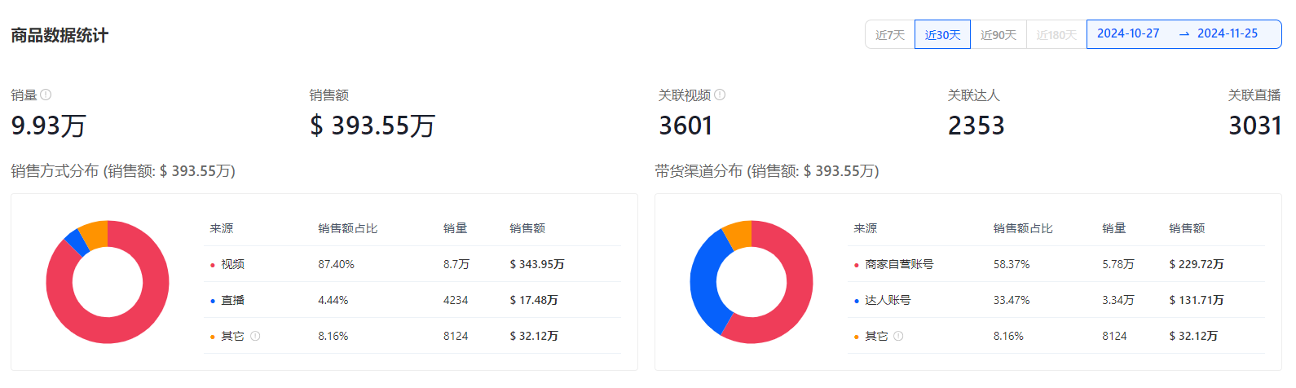This screenshot has width=1296, height=388.
Task: Click the red legend dot beside 商家自营账号
Action: tap(856, 265)
